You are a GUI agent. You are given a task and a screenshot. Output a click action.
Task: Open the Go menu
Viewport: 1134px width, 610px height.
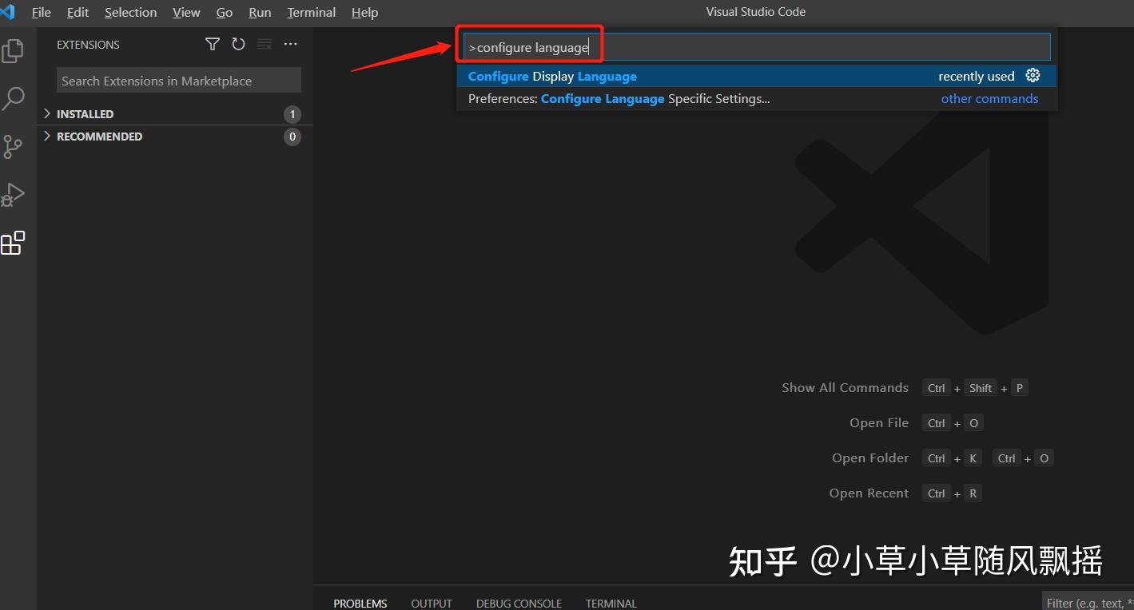click(x=225, y=13)
